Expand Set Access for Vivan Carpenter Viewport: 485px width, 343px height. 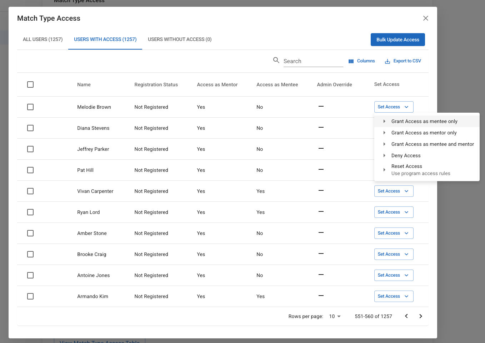(394, 191)
